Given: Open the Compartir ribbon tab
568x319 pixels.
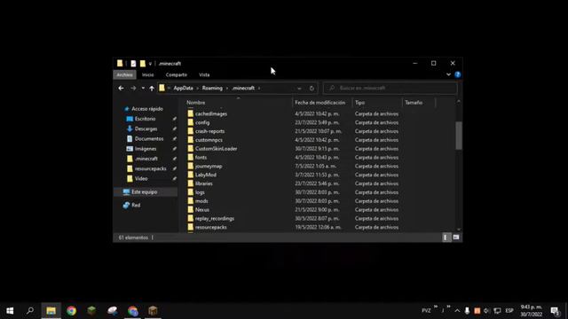Looking at the screenshot, I should pyautogui.click(x=177, y=74).
